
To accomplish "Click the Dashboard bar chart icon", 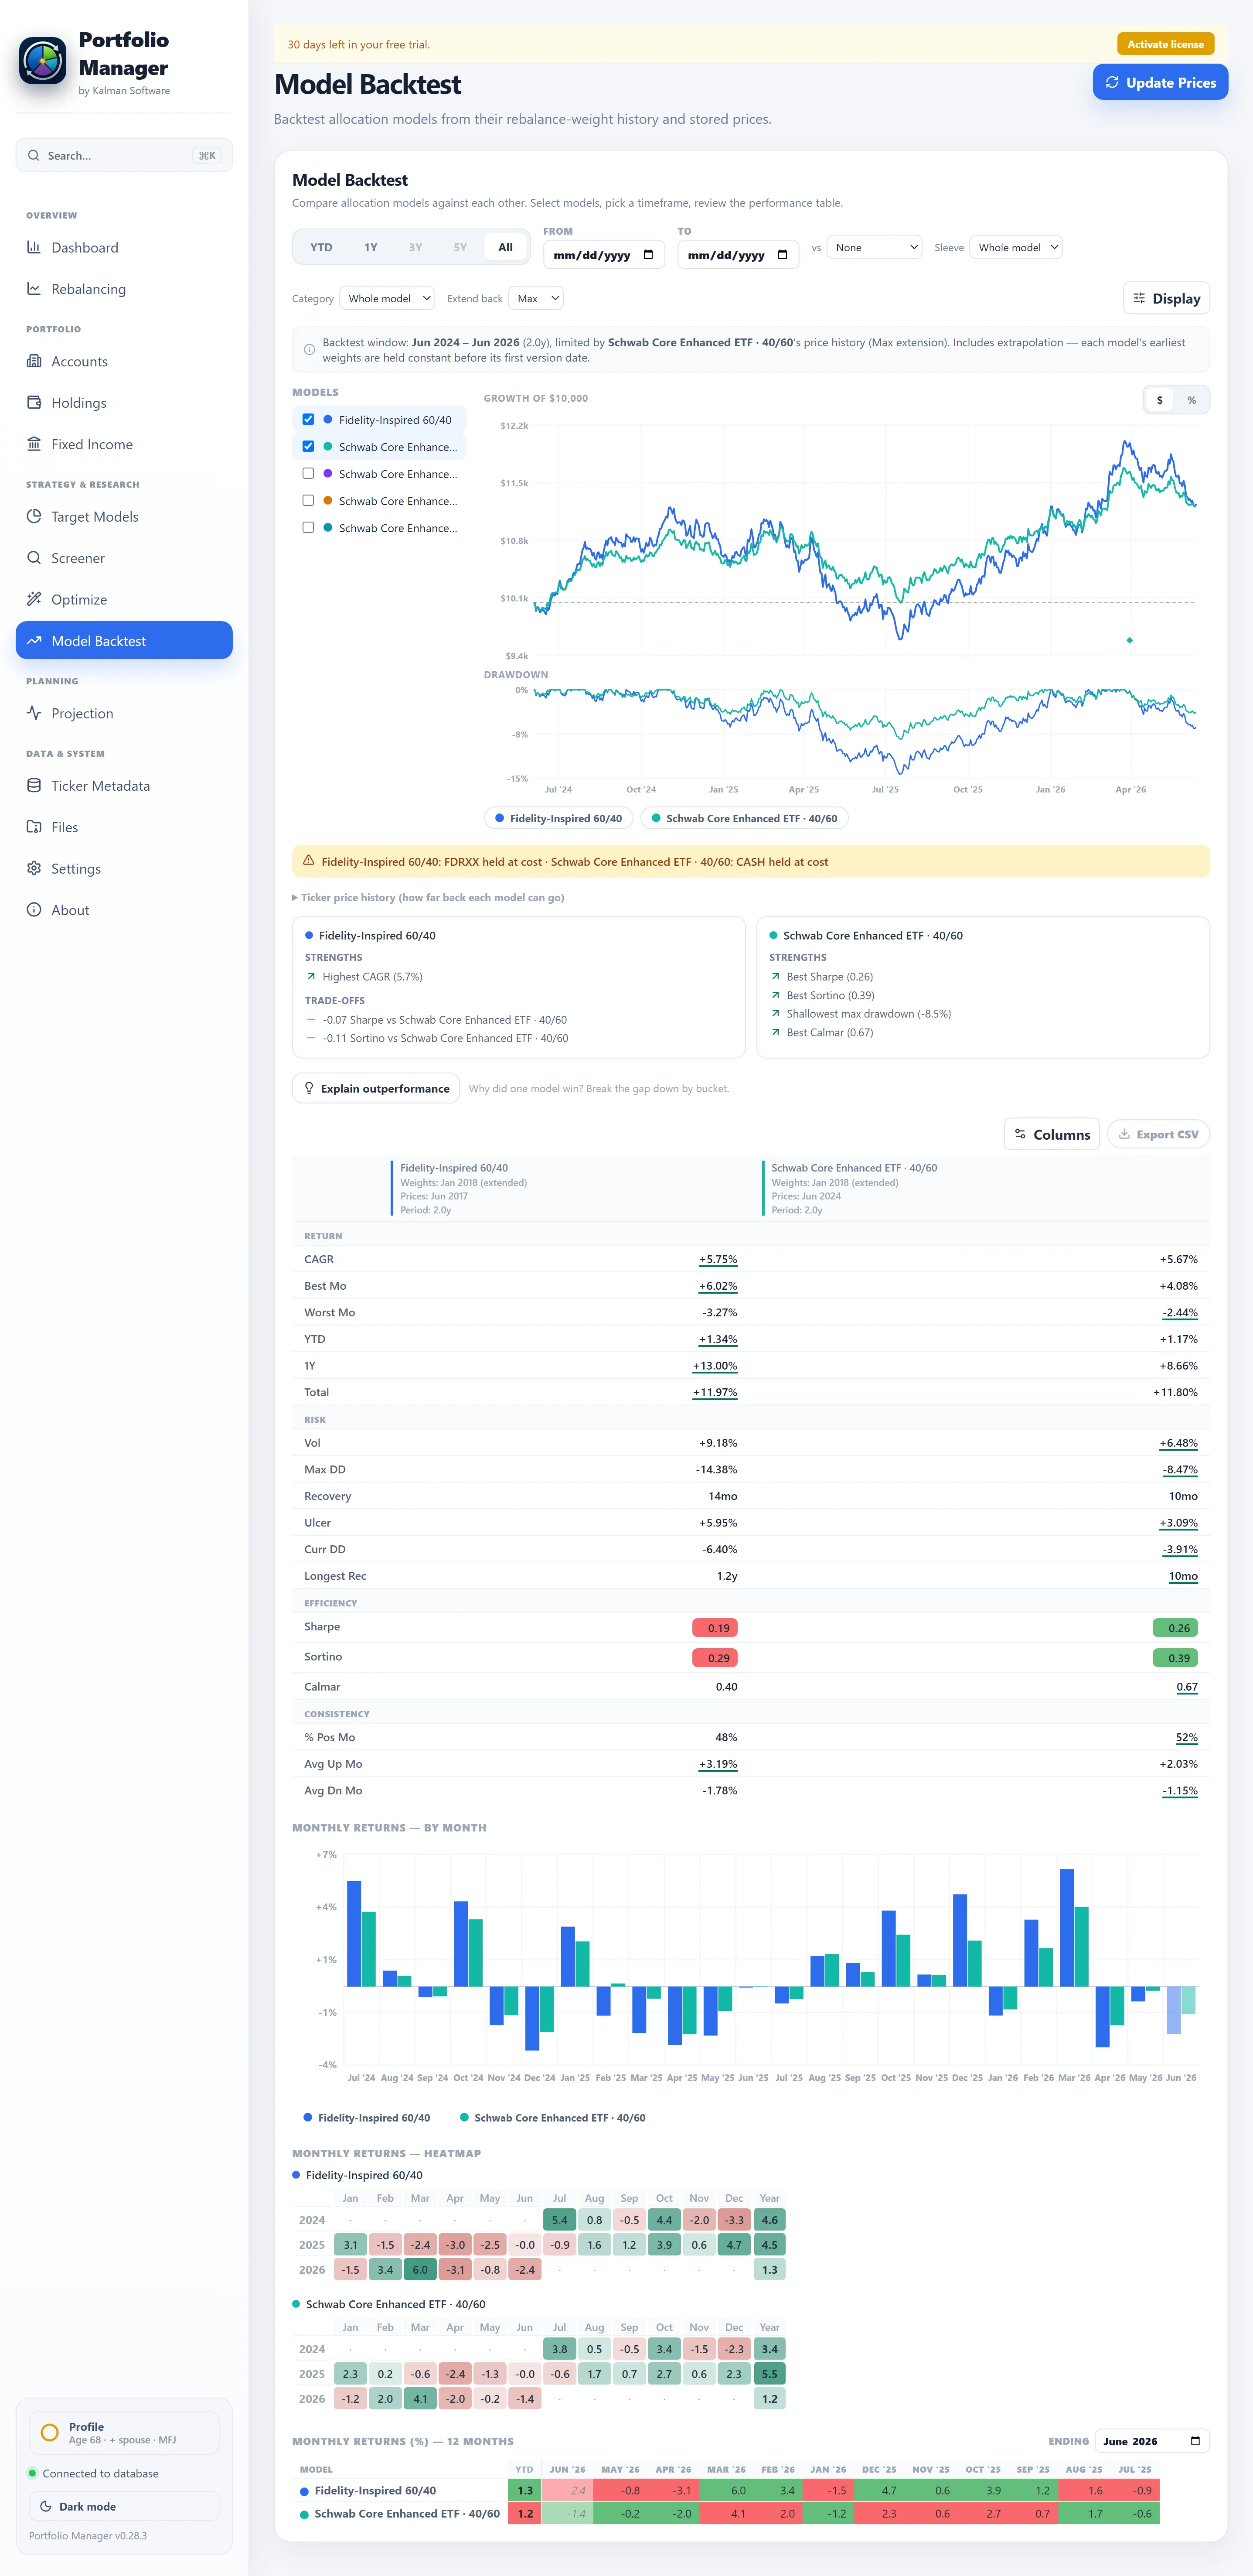I will click(x=34, y=247).
